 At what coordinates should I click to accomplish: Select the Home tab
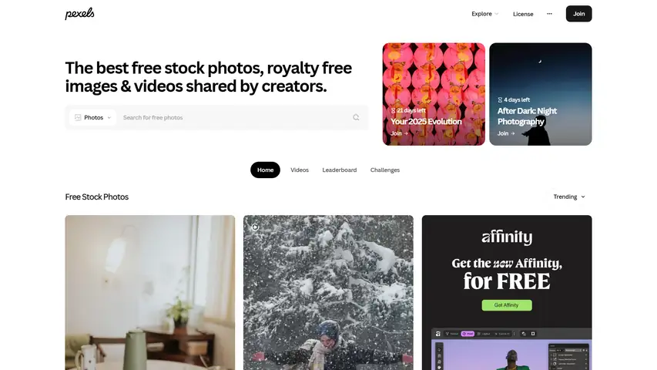click(265, 170)
